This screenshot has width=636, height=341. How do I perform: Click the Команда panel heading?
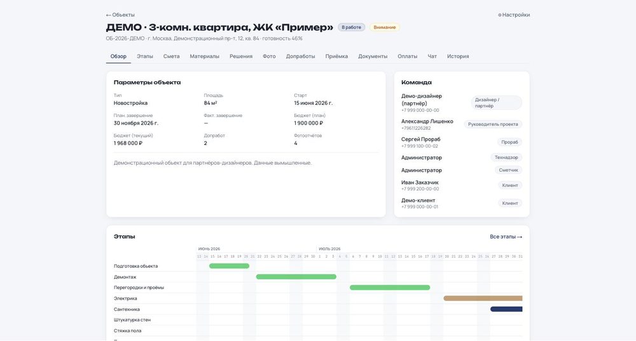pyautogui.click(x=417, y=83)
